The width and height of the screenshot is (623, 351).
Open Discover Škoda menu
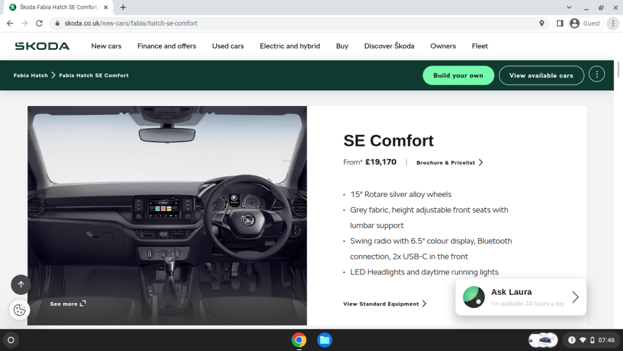(389, 46)
